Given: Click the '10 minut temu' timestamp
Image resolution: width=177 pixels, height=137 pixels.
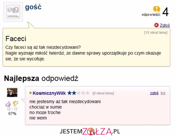Looking at the screenshot, I should pos(156,33).
